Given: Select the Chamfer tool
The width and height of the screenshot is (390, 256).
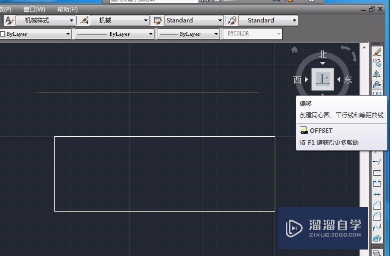Looking at the screenshot, I should pos(377,205).
